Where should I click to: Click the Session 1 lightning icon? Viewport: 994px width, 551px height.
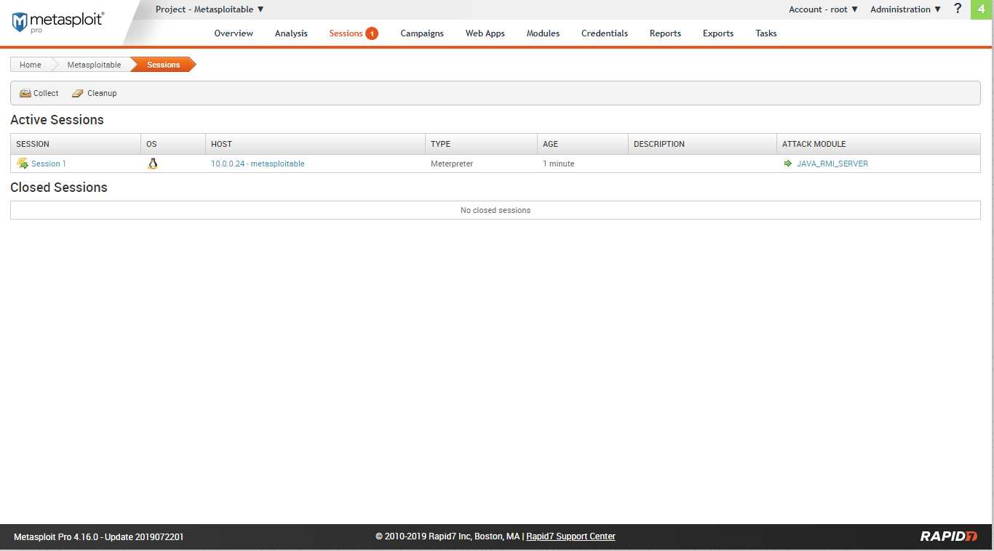(x=23, y=164)
